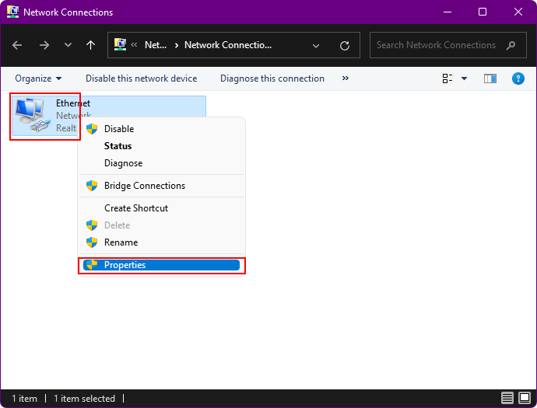Open the Organize dropdown menu
Viewport: 537px width, 408px height.
point(38,78)
